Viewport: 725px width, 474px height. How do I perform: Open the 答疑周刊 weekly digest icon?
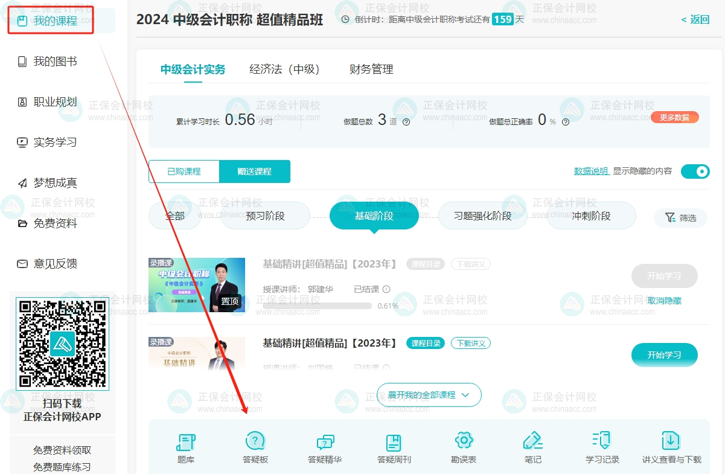pos(394,446)
